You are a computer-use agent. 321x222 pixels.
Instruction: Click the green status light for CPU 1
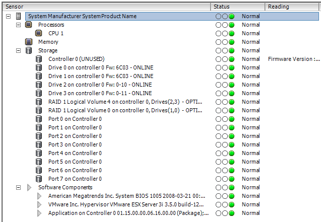coord(231,34)
